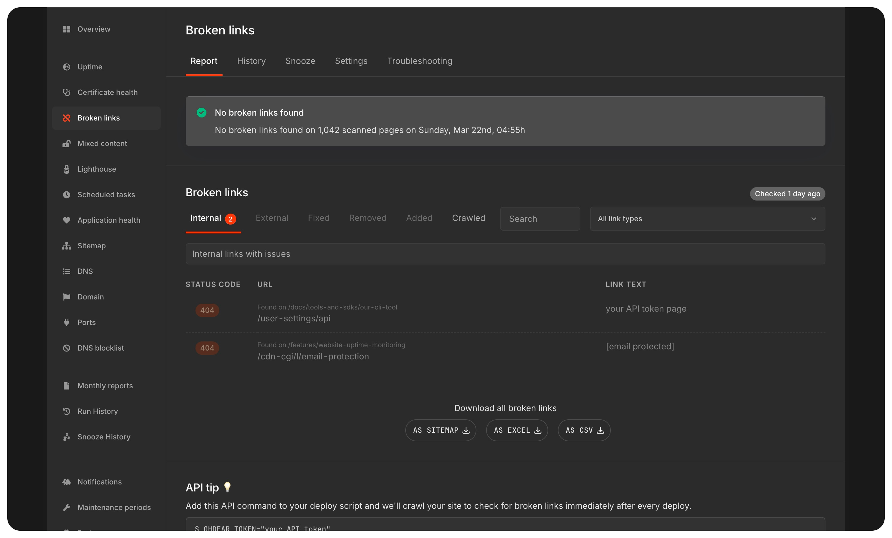Select the Sitemap tree icon
The width and height of the screenshot is (892, 538).
pos(67,246)
